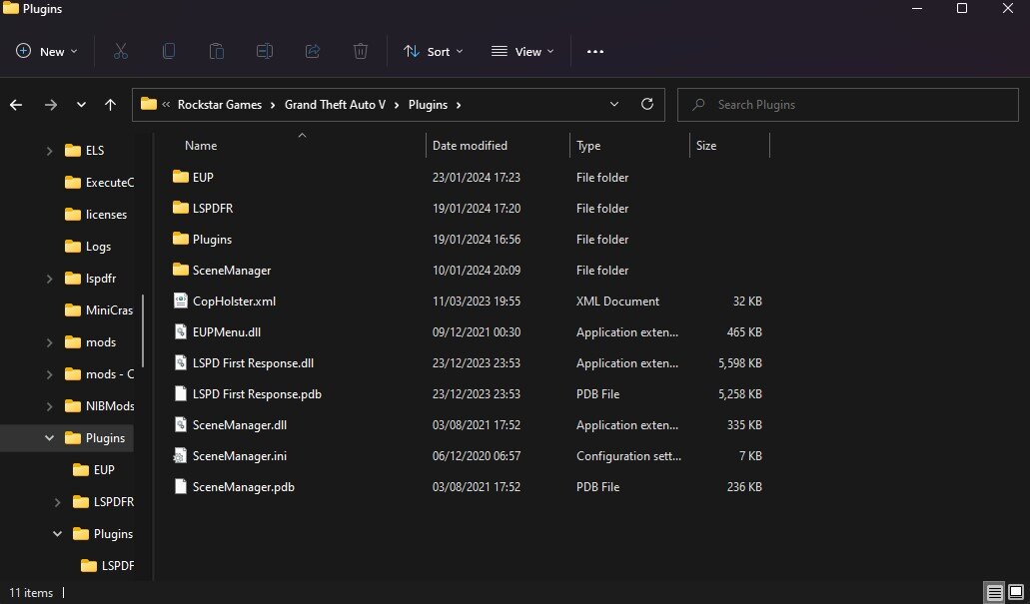Expand the ELS folder in sidebar
Viewport: 1030px width, 604px height.
coord(50,151)
